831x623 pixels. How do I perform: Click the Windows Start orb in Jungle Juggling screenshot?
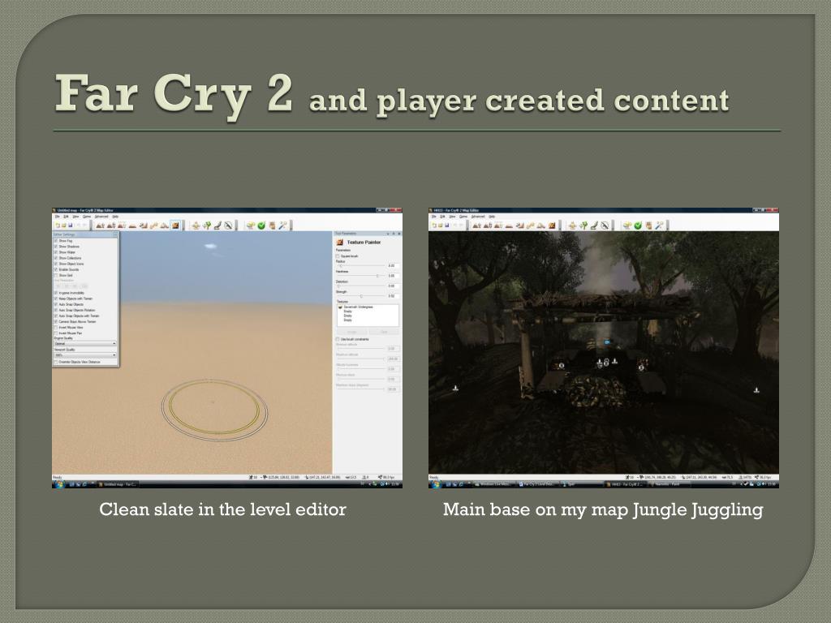435,483
